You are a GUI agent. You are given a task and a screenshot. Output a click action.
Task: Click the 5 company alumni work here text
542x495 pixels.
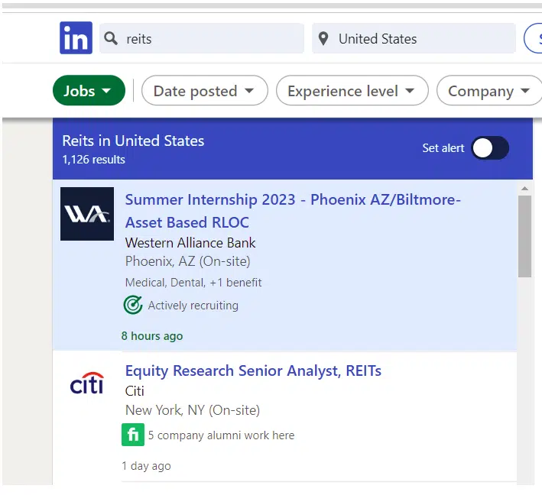click(x=221, y=435)
